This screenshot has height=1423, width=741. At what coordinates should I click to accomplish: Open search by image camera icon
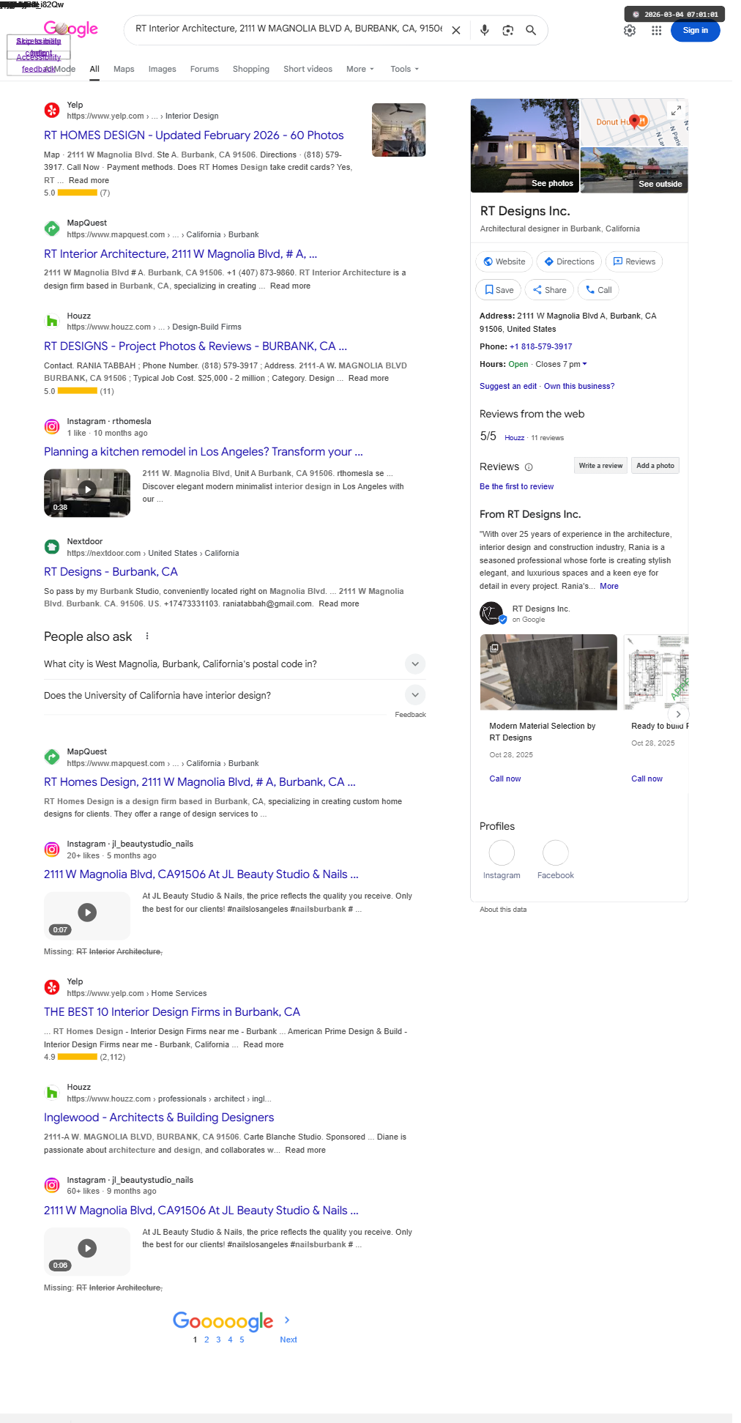tap(507, 30)
